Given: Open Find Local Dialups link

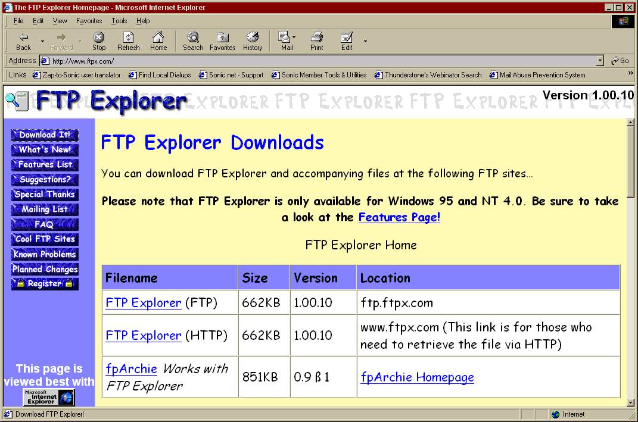Looking at the screenshot, I should click(x=160, y=75).
